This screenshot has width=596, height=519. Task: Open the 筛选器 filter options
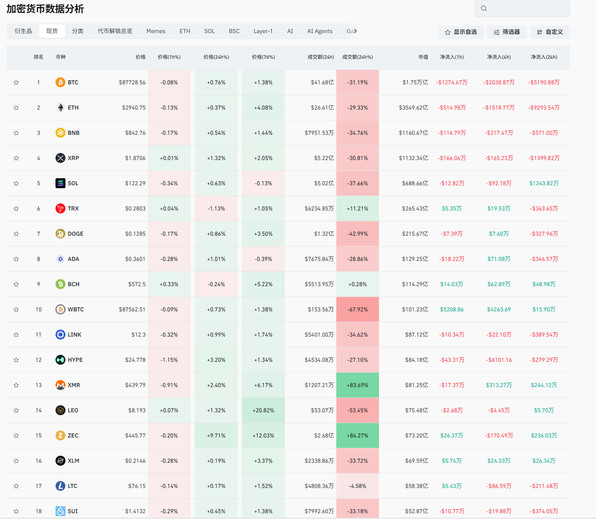click(x=507, y=32)
